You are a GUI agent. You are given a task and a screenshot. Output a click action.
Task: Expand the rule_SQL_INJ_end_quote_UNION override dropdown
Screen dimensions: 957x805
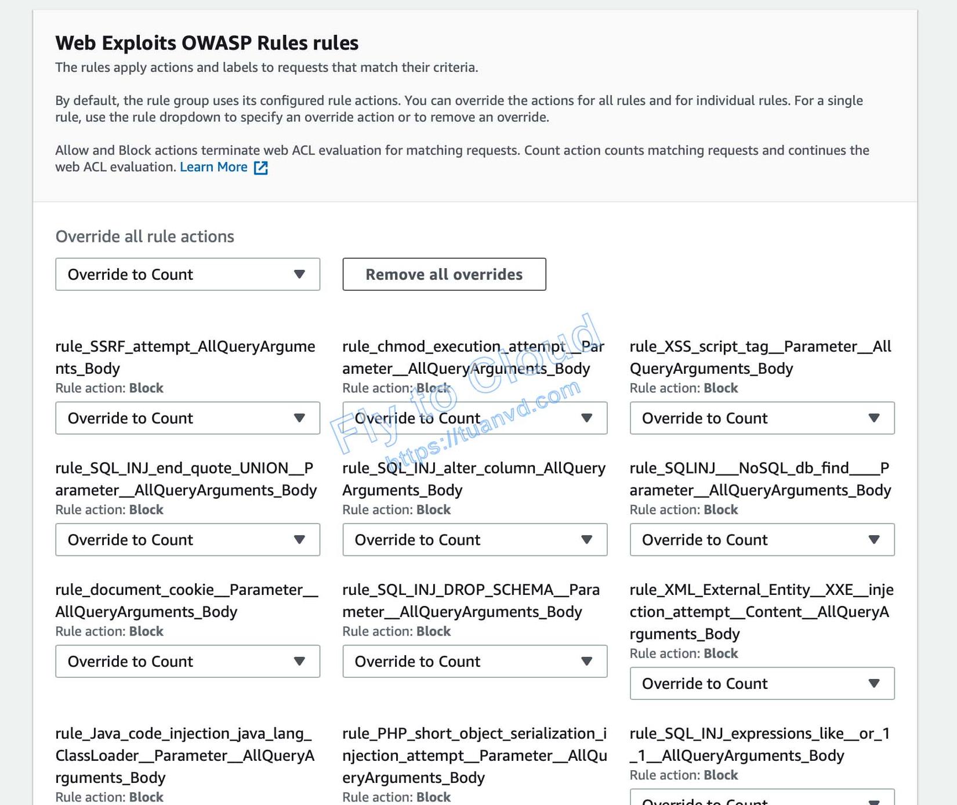pos(187,540)
